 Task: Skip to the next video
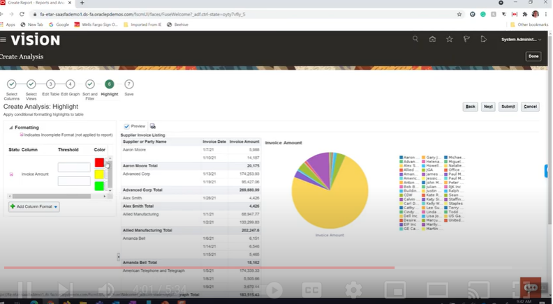(x=65, y=290)
